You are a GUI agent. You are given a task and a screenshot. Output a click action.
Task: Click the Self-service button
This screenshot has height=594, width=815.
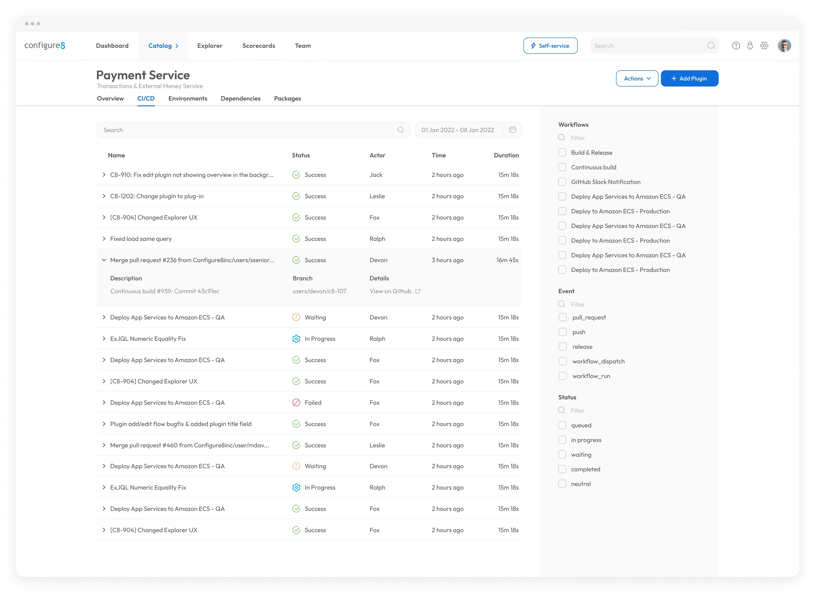pyautogui.click(x=550, y=46)
